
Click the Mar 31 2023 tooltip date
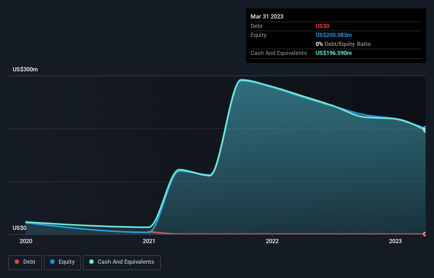point(267,16)
